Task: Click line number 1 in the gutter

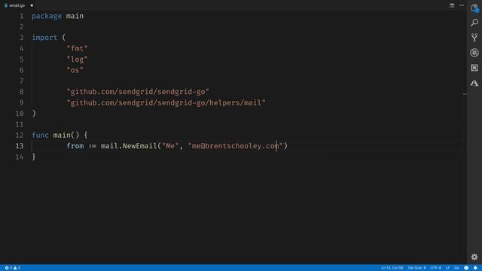Action: click(22, 16)
